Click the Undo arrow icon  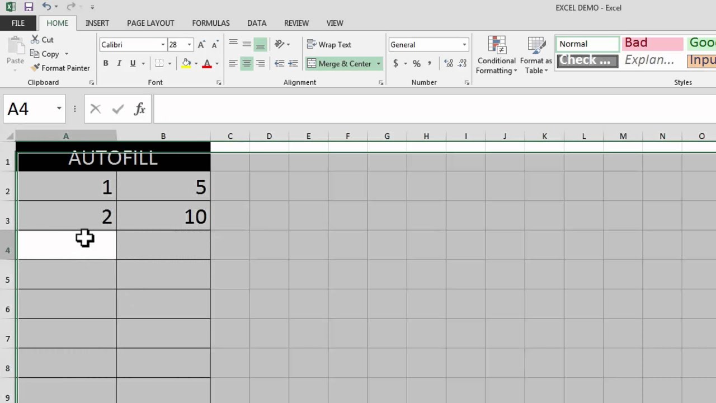click(46, 7)
